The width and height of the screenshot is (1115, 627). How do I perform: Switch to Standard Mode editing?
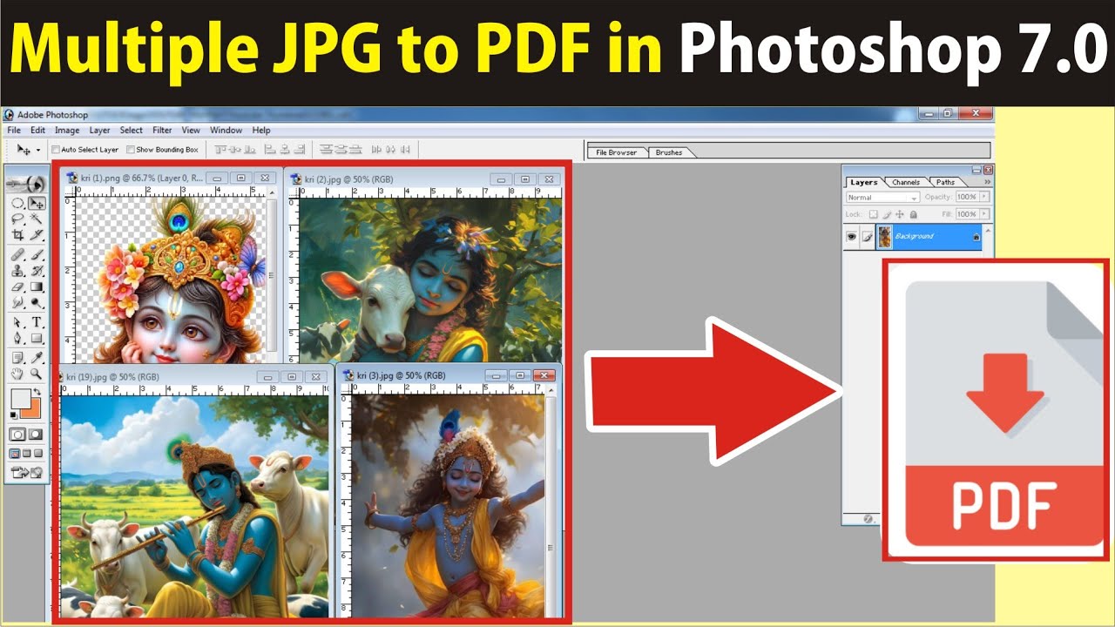pyautogui.click(x=17, y=434)
